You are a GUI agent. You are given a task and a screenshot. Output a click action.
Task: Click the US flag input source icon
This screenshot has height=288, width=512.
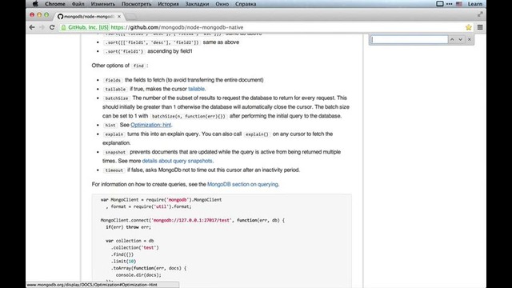click(x=458, y=4)
